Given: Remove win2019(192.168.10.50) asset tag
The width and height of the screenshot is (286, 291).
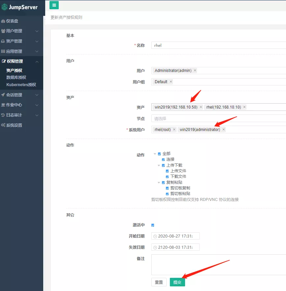Looking at the screenshot, I should pos(201,107).
